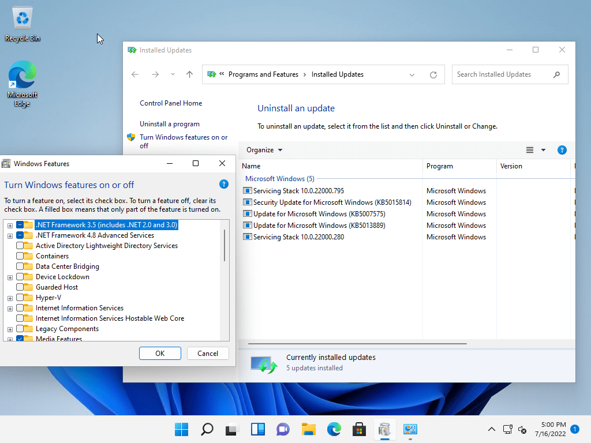Enable Device Lockdown checkbox
591x443 pixels.
[20, 277]
